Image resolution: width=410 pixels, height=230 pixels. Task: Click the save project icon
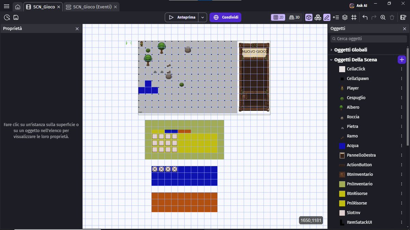[x=16, y=17]
